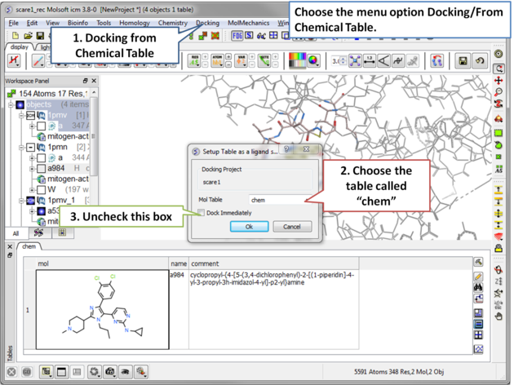This screenshot has height=385, width=514.
Task: Collapse the objects tree node
Action: (x=11, y=104)
